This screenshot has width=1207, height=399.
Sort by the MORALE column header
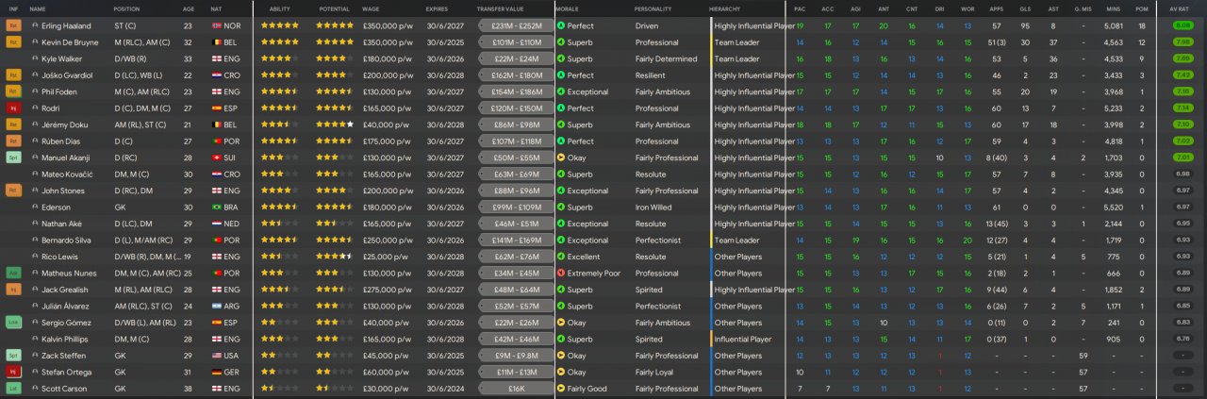click(567, 8)
